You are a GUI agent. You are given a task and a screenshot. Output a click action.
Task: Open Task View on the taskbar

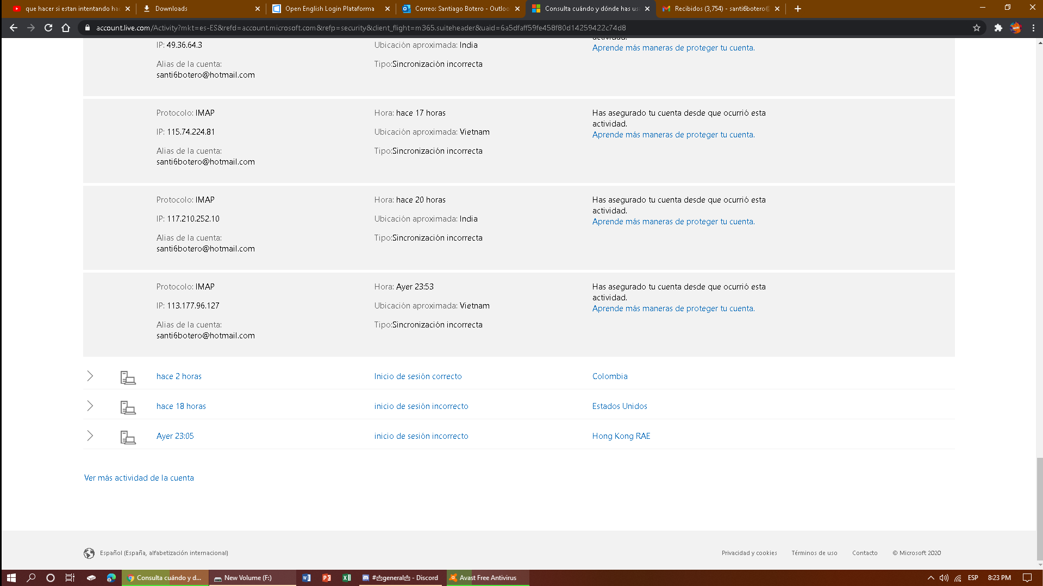coord(70,578)
